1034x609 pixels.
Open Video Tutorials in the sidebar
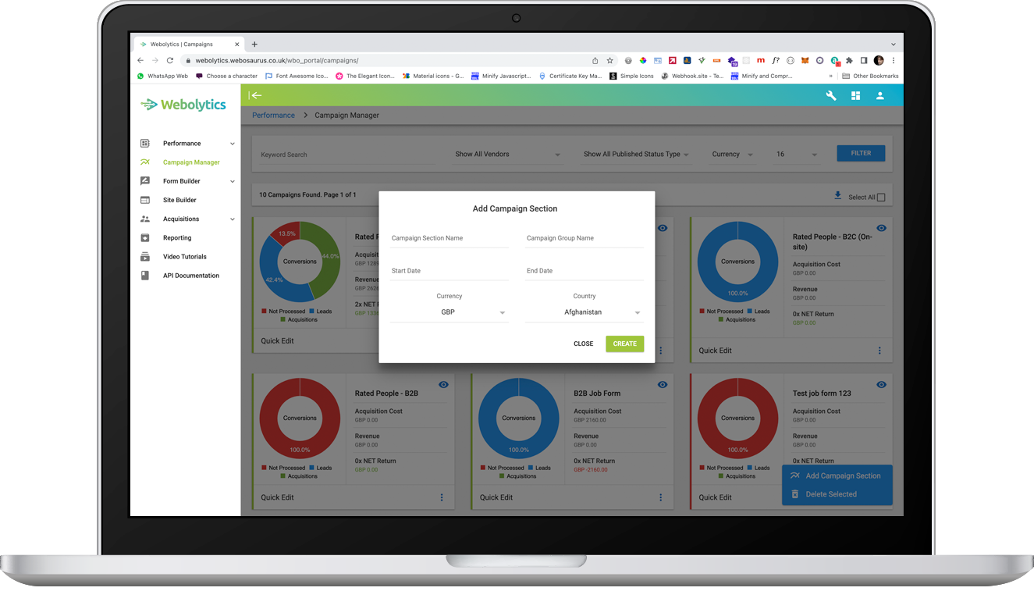click(184, 257)
